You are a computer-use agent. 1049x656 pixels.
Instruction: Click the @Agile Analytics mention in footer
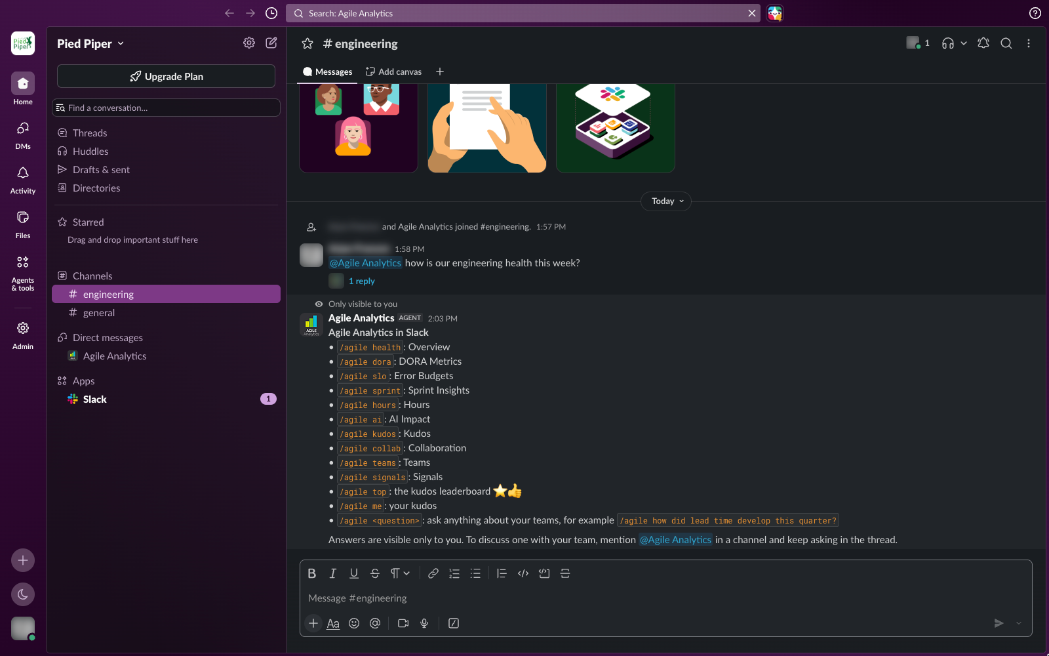pos(675,540)
